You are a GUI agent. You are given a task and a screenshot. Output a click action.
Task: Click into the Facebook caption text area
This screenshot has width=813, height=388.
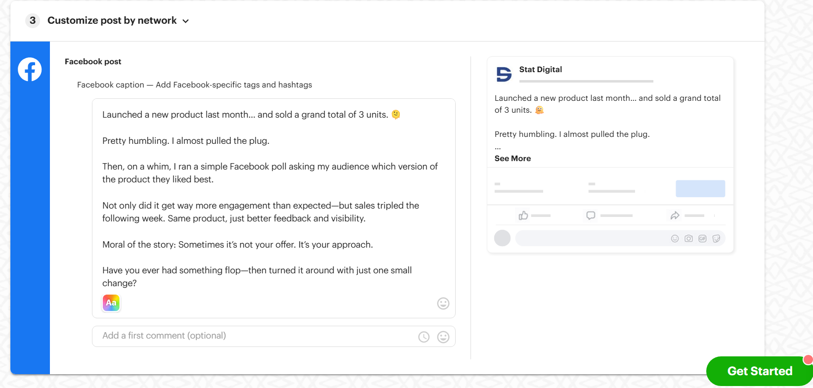tap(274, 208)
